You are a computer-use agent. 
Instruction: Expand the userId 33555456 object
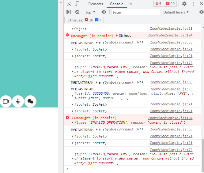tap(72, 96)
